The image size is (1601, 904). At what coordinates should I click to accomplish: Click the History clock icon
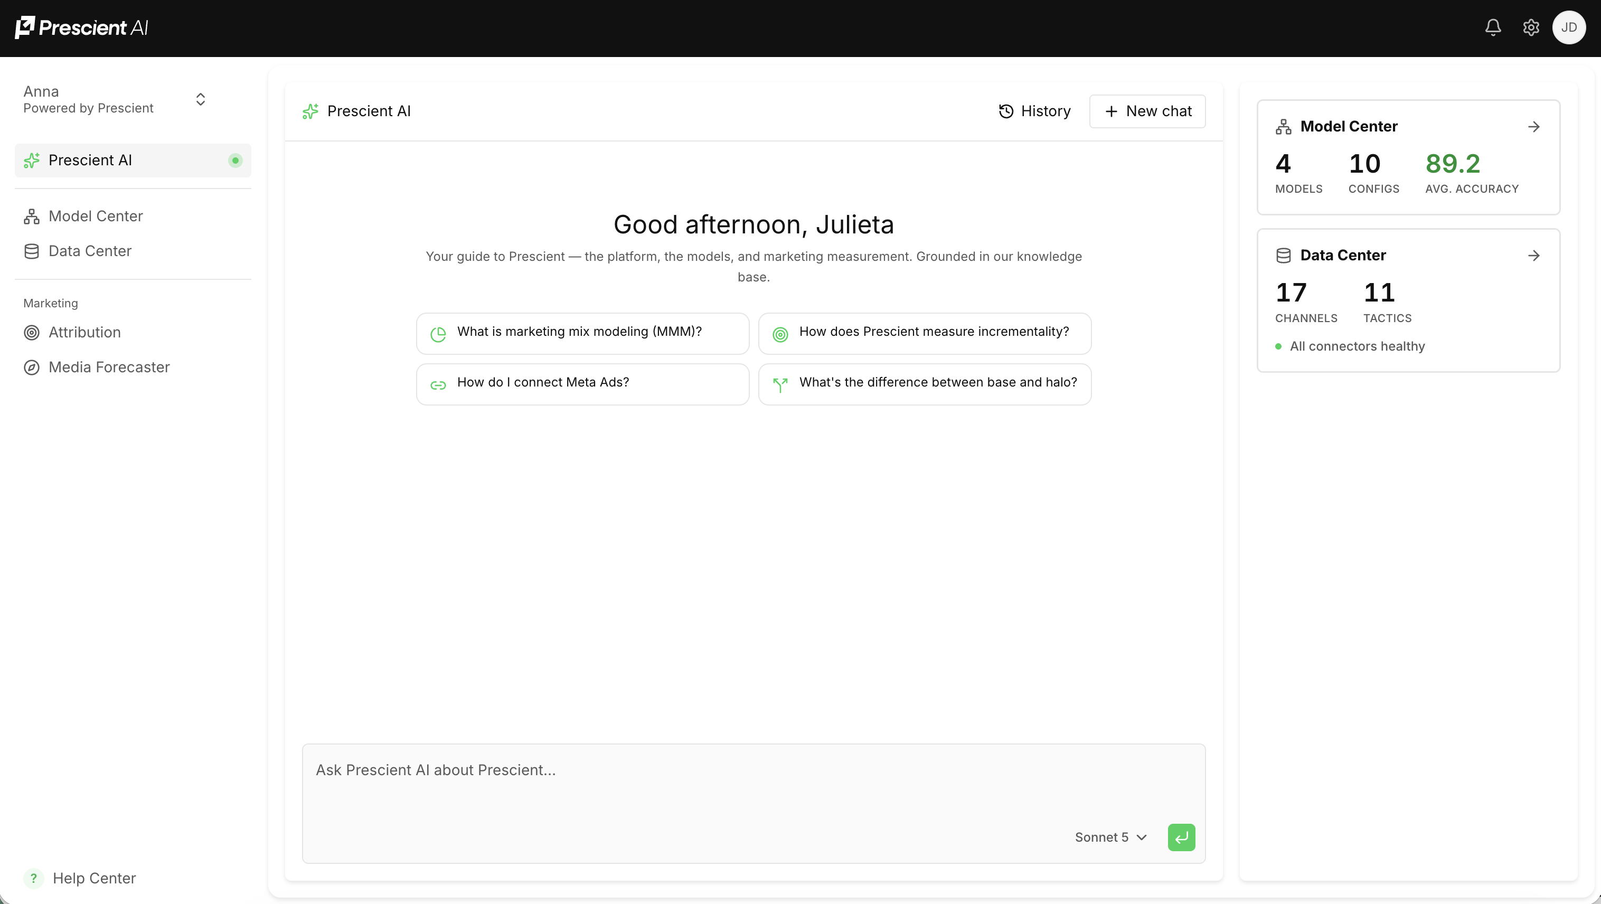[x=1006, y=111]
